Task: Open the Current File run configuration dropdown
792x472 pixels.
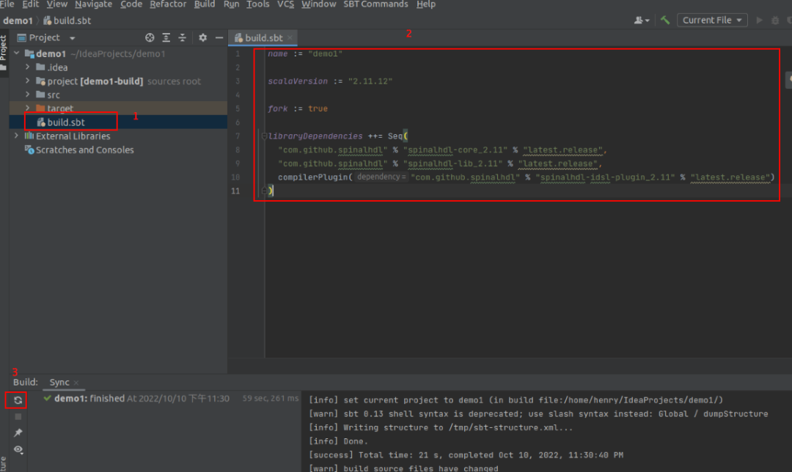Action: (711, 21)
